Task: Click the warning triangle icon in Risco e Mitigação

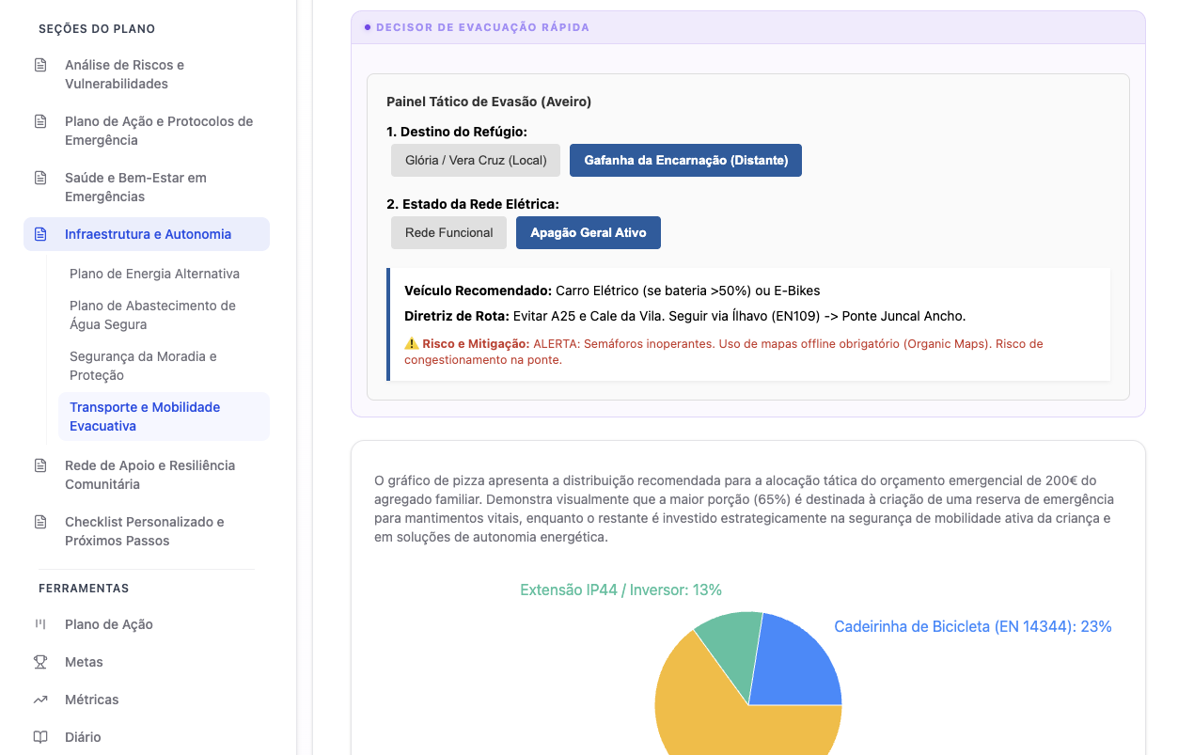Action: pos(411,344)
